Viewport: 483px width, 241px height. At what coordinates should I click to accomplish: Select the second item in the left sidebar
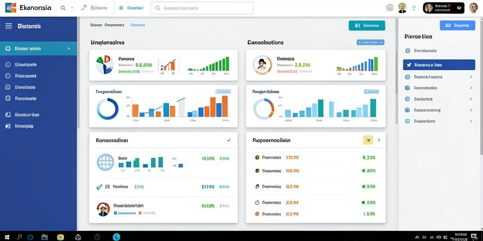click(38, 64)
